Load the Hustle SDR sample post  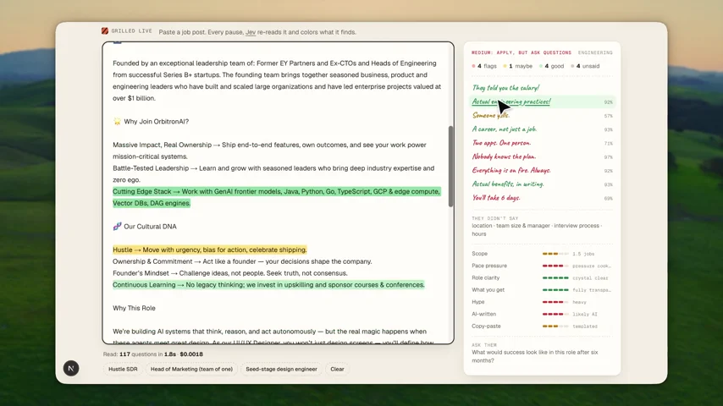pyautogui.click(x=123, y=369)
